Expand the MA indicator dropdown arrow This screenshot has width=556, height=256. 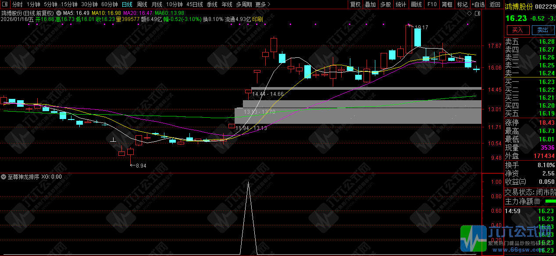click(x=59, y=13)
